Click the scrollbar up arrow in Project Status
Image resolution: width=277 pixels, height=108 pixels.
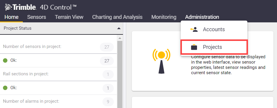(x=120, y=38)
